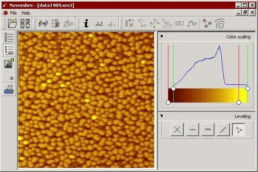Viewport: 258px width, 172px height.
Task: Toggle the expanded list view in sidebar
Action: click(x=9, y=50)
